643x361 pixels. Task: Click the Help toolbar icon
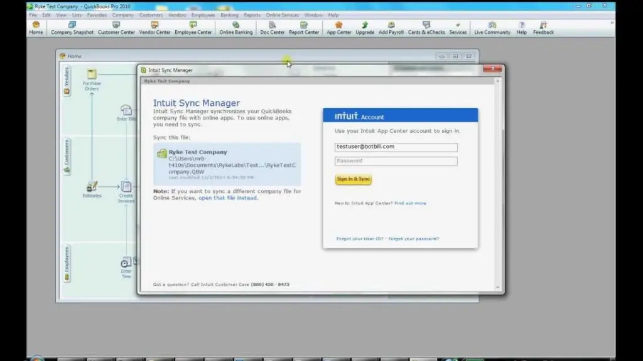click(521, 28)
